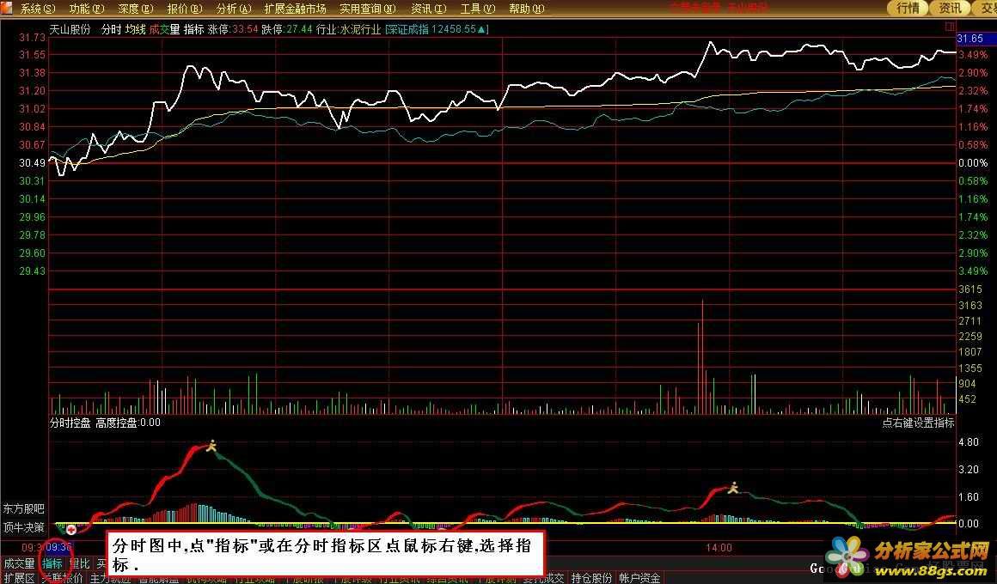Click the 指标 label in the chart header
997x584 pixels.
click(194, 29)
